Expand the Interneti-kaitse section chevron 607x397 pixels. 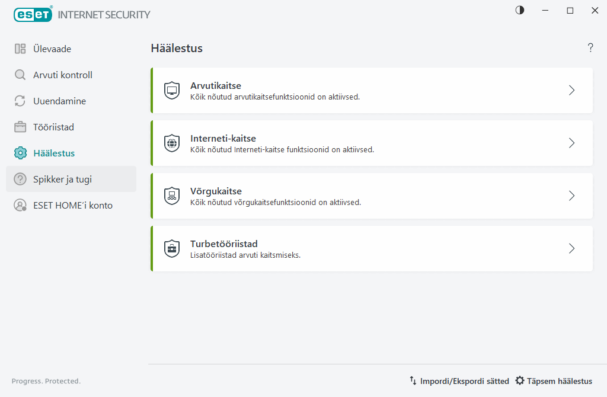coord(571,143)
